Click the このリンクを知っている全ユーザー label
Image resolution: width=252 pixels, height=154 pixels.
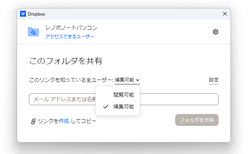pyautogui.click(x=71, y=80)
